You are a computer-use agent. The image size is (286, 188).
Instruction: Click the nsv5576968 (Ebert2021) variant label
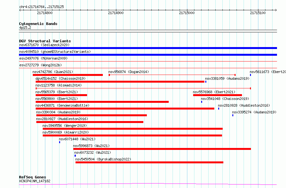(x=214, y=92)
